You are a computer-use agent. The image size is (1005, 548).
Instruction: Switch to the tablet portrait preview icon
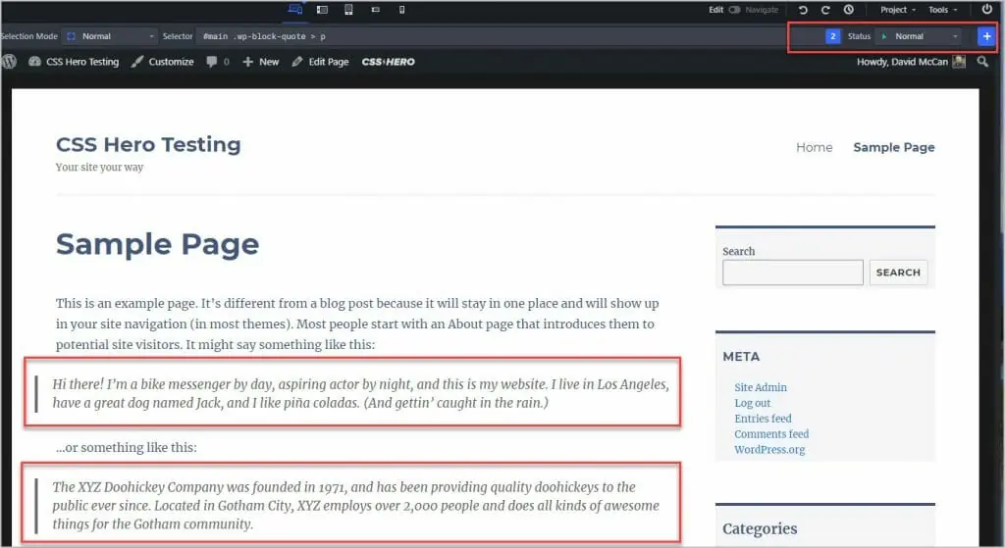pos(348,10)
